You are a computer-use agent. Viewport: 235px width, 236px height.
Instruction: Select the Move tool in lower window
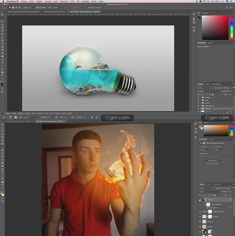pyautogui.click(x=2, y=125)
